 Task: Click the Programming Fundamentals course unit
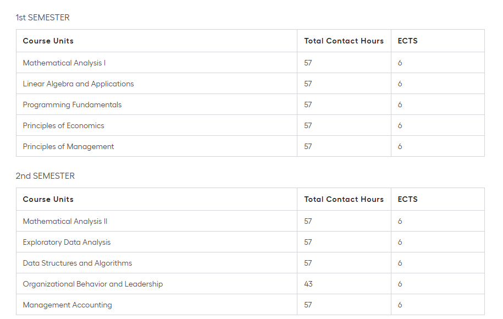pos(72,105)
